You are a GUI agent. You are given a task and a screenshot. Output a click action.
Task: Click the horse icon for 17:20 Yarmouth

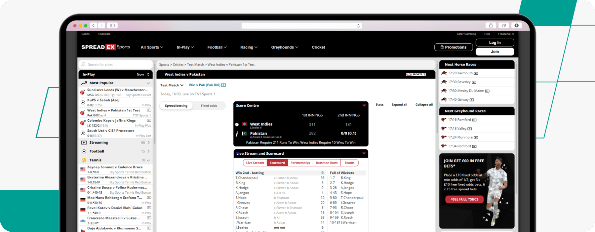(x=444, y=73)
